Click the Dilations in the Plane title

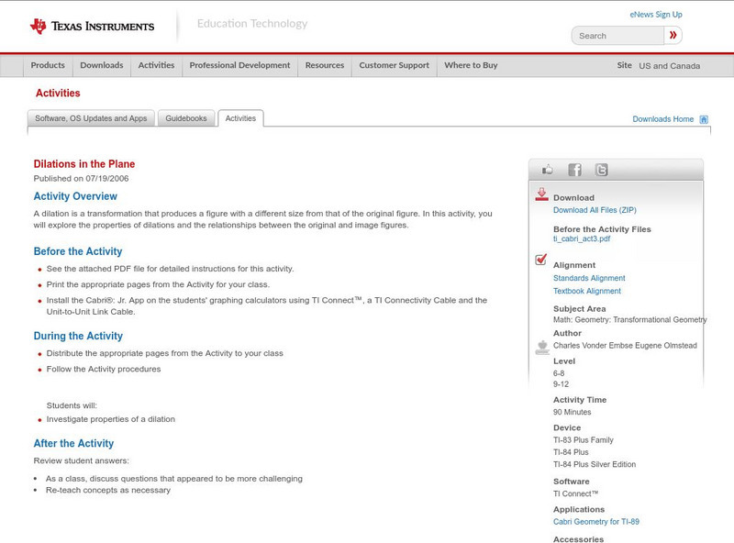[x=84, y=164]
